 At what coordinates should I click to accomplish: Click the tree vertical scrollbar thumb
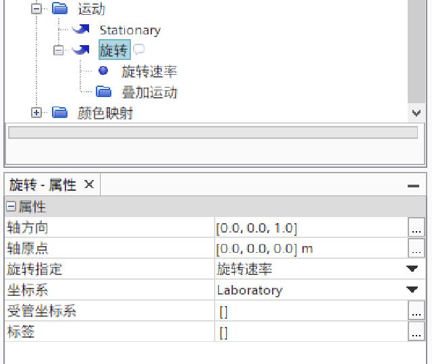coord(416,51)
